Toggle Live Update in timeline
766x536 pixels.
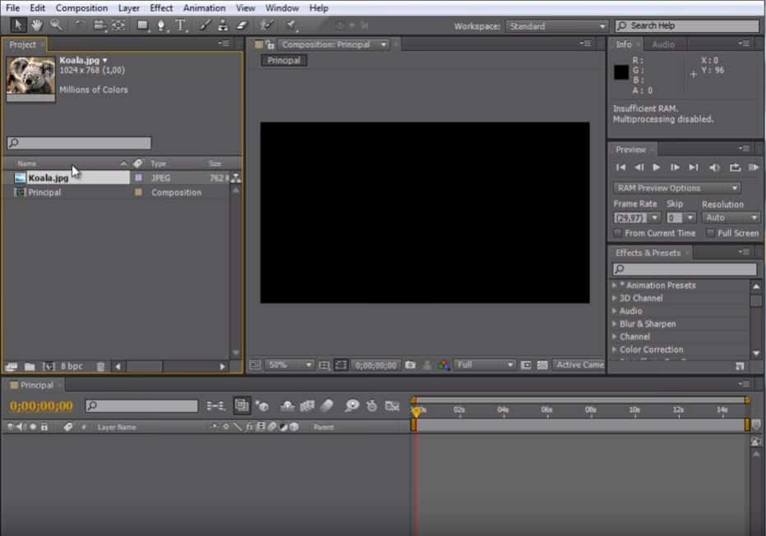tap(242, 405)
